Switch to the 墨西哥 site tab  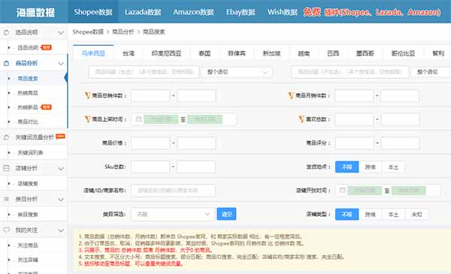pyautogui.click(x=365, y=53)
